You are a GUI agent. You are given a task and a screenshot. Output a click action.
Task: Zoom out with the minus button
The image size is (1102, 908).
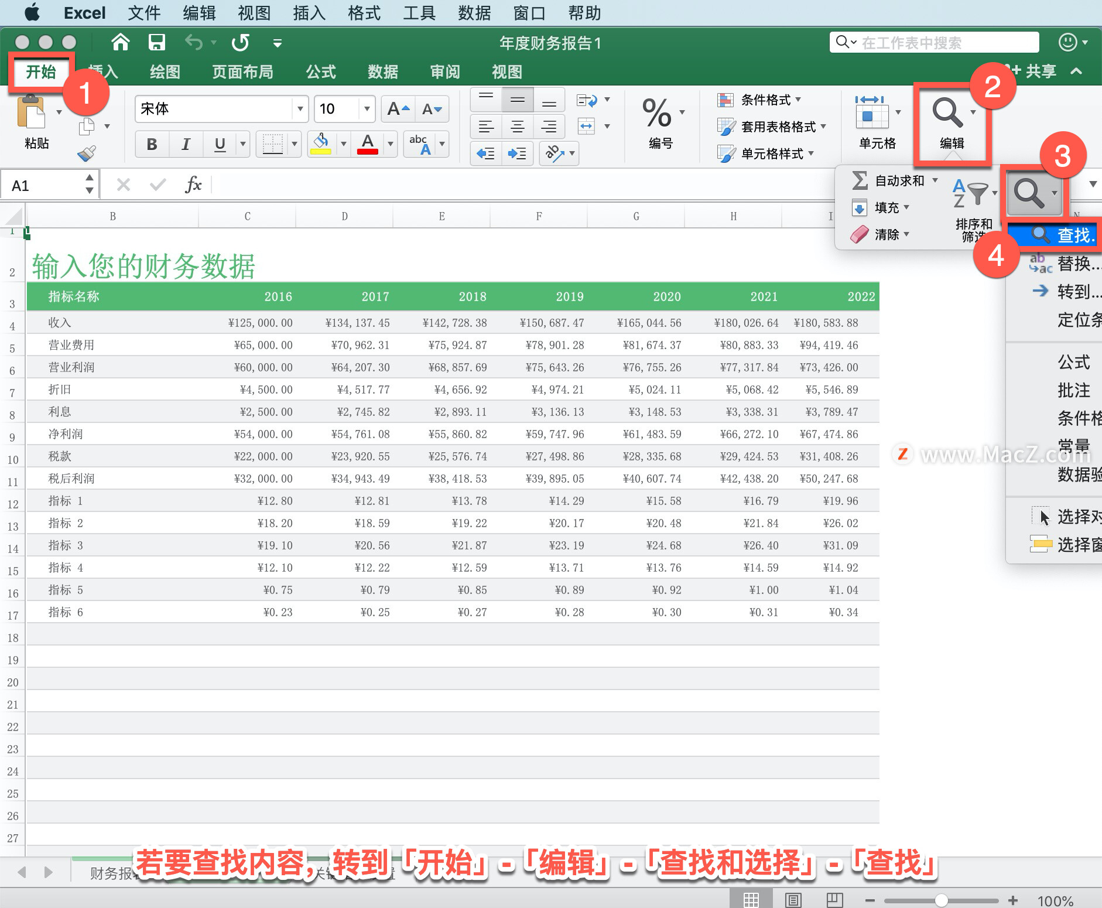(870, 900)
